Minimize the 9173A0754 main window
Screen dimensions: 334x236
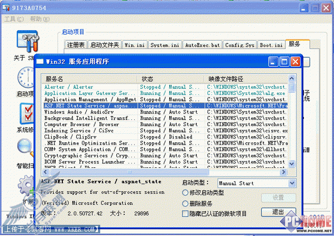pyautogui.click(x=304, y=8)
